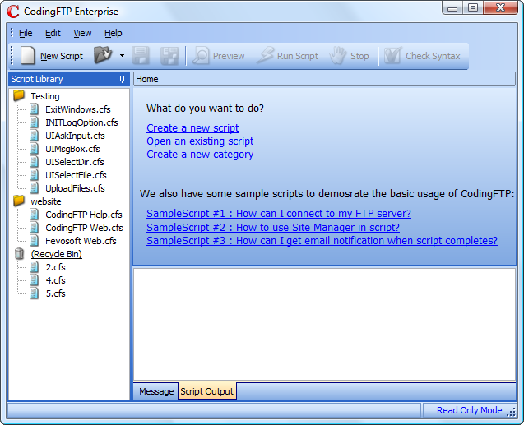Minimize the CodingFTP Enterprise window
The height and width of the screenshot is (425, 524).
pos(452,8)
